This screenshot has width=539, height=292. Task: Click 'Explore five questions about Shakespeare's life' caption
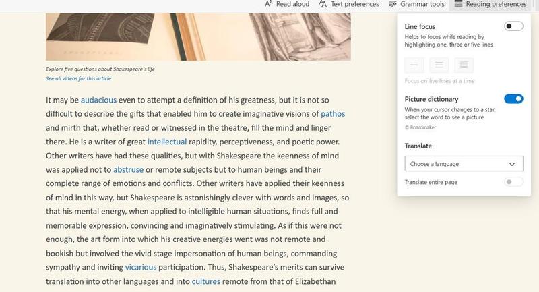coord(100,69)
